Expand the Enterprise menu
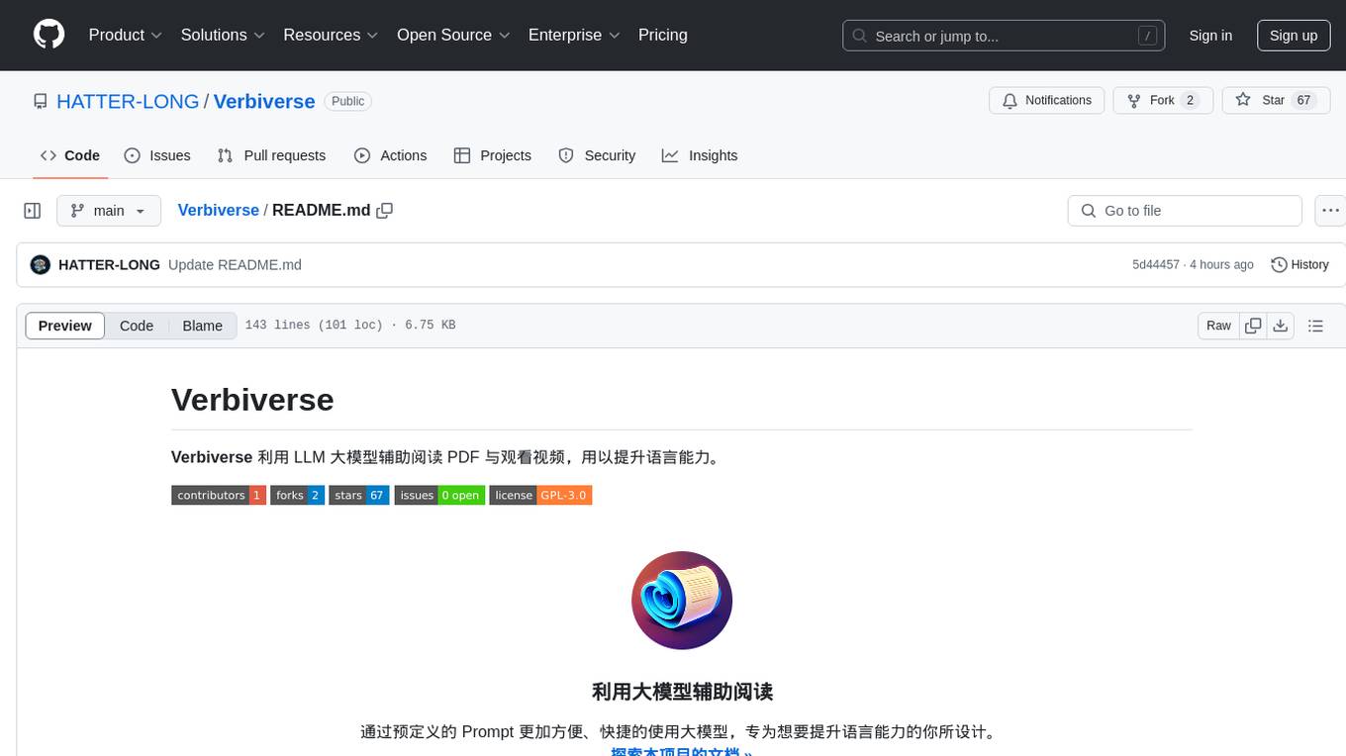 coord(574,35)
